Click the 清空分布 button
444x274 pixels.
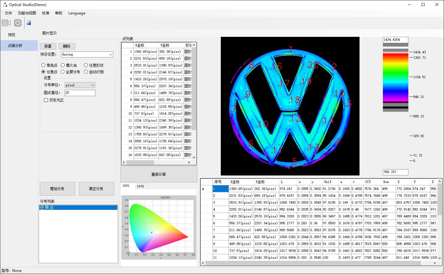coord(96,189)
